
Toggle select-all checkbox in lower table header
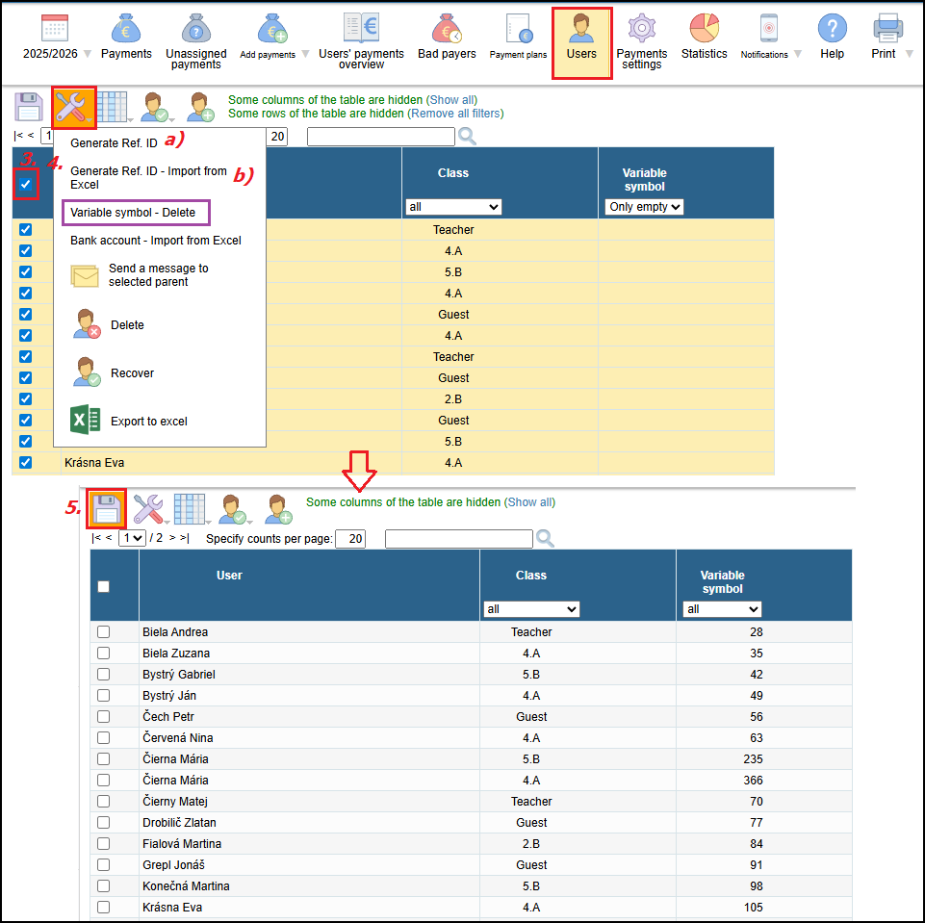(104, 586)
